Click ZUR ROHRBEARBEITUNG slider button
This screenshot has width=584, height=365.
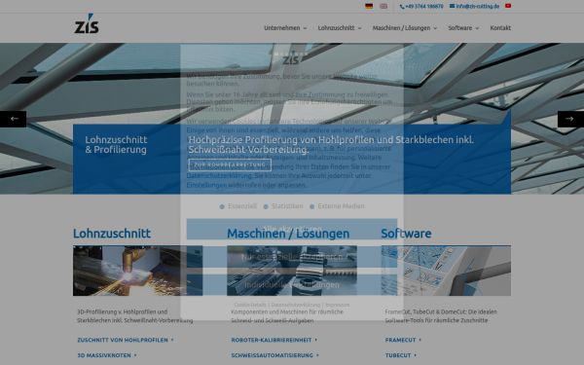click(x=230, y=164)
